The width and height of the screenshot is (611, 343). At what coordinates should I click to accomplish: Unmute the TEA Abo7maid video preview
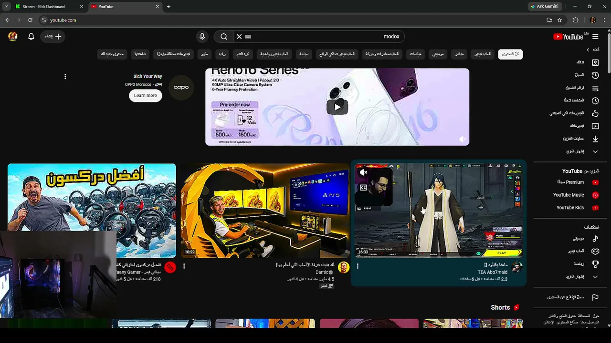click(x=364, y=172)
